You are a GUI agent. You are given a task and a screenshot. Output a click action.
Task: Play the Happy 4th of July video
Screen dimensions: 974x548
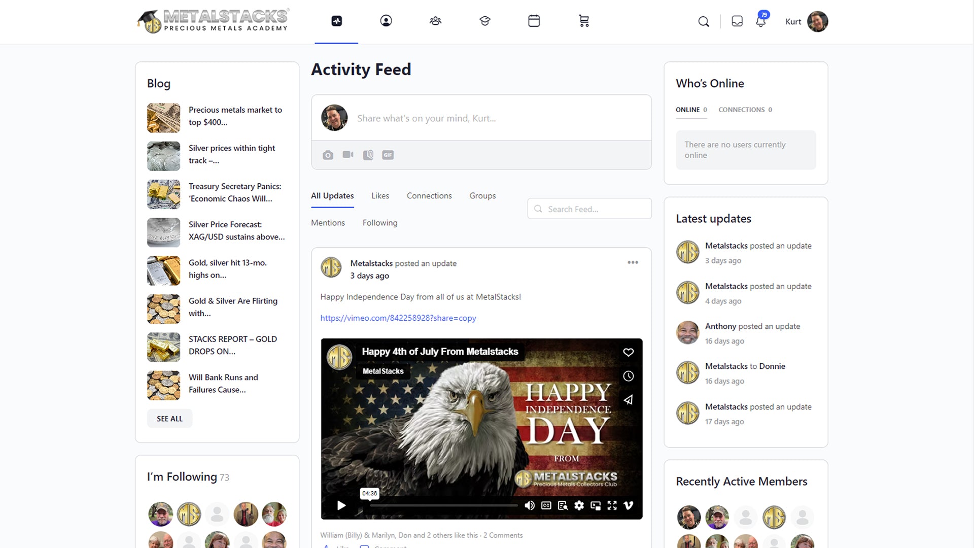[x=341, y=505]
